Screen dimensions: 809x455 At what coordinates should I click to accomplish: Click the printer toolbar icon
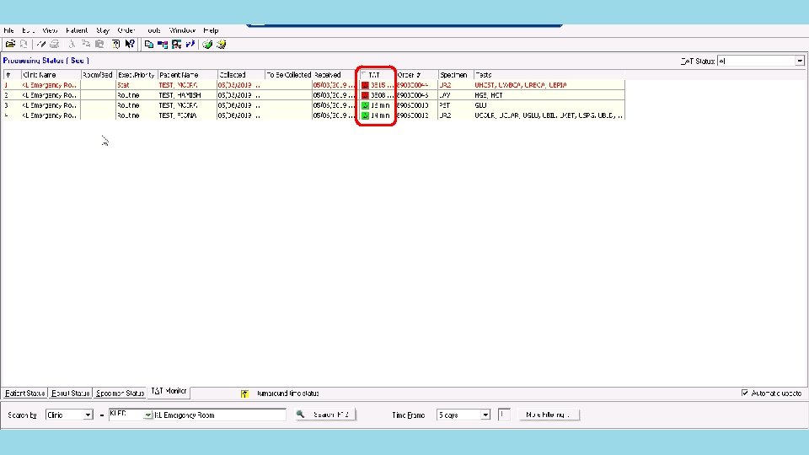[55, 45]
